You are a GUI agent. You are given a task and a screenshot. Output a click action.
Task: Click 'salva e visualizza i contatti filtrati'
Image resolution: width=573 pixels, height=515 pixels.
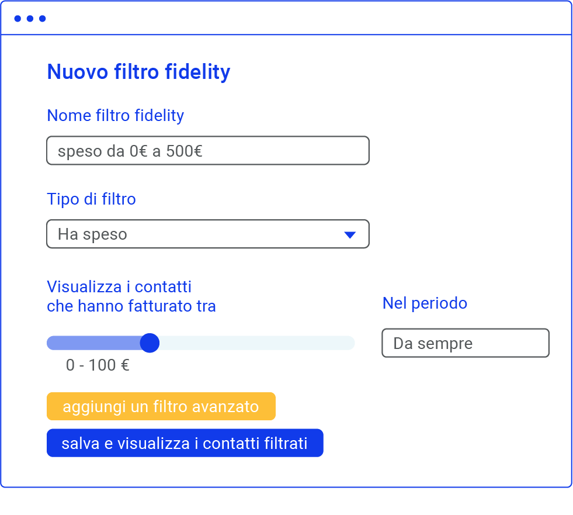pyautogui.click(x=185, y=443)
